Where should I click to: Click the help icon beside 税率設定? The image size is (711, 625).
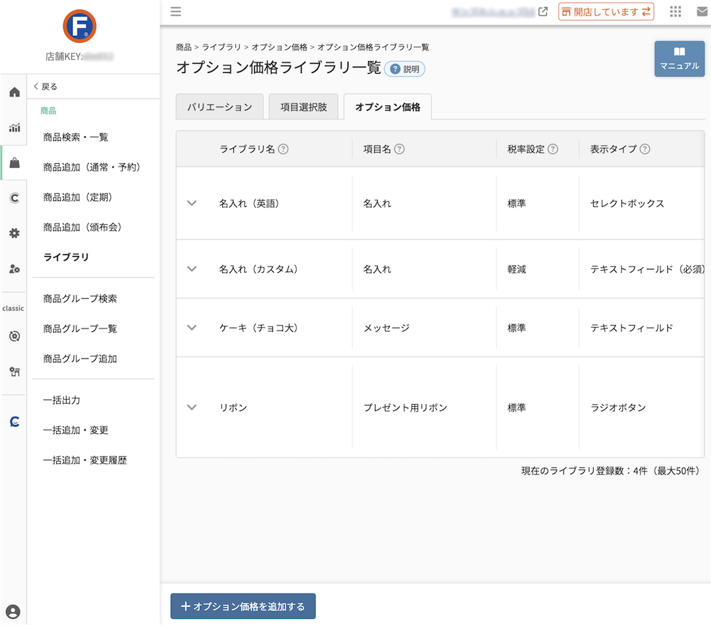(x=553, y=149)
